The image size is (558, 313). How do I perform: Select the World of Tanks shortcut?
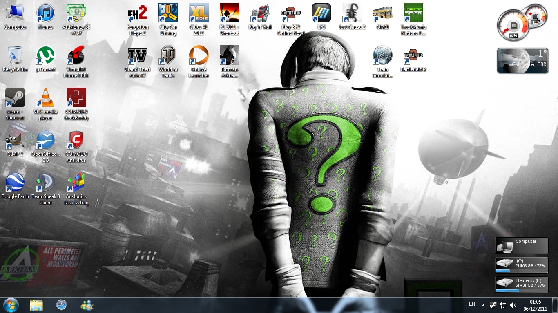[168, 62]
